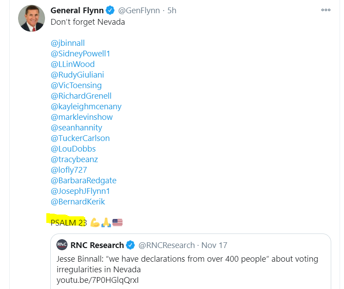
Task: Visit the @LLinWood profile link
Action: (x=73, y=64)
